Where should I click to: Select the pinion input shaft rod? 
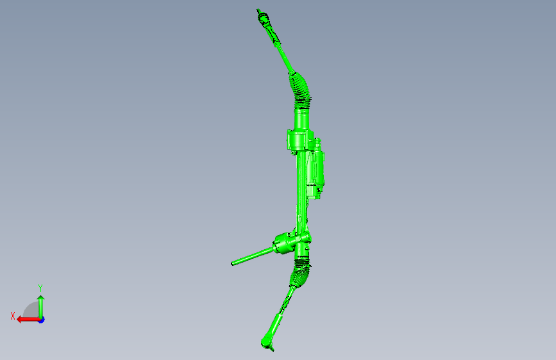[253, 256]
